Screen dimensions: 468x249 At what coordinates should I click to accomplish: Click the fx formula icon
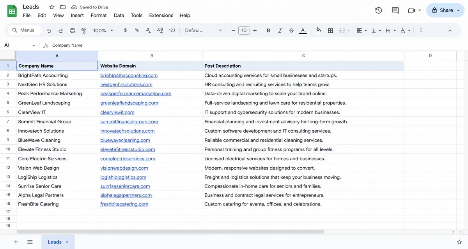(x=46, y=46)
